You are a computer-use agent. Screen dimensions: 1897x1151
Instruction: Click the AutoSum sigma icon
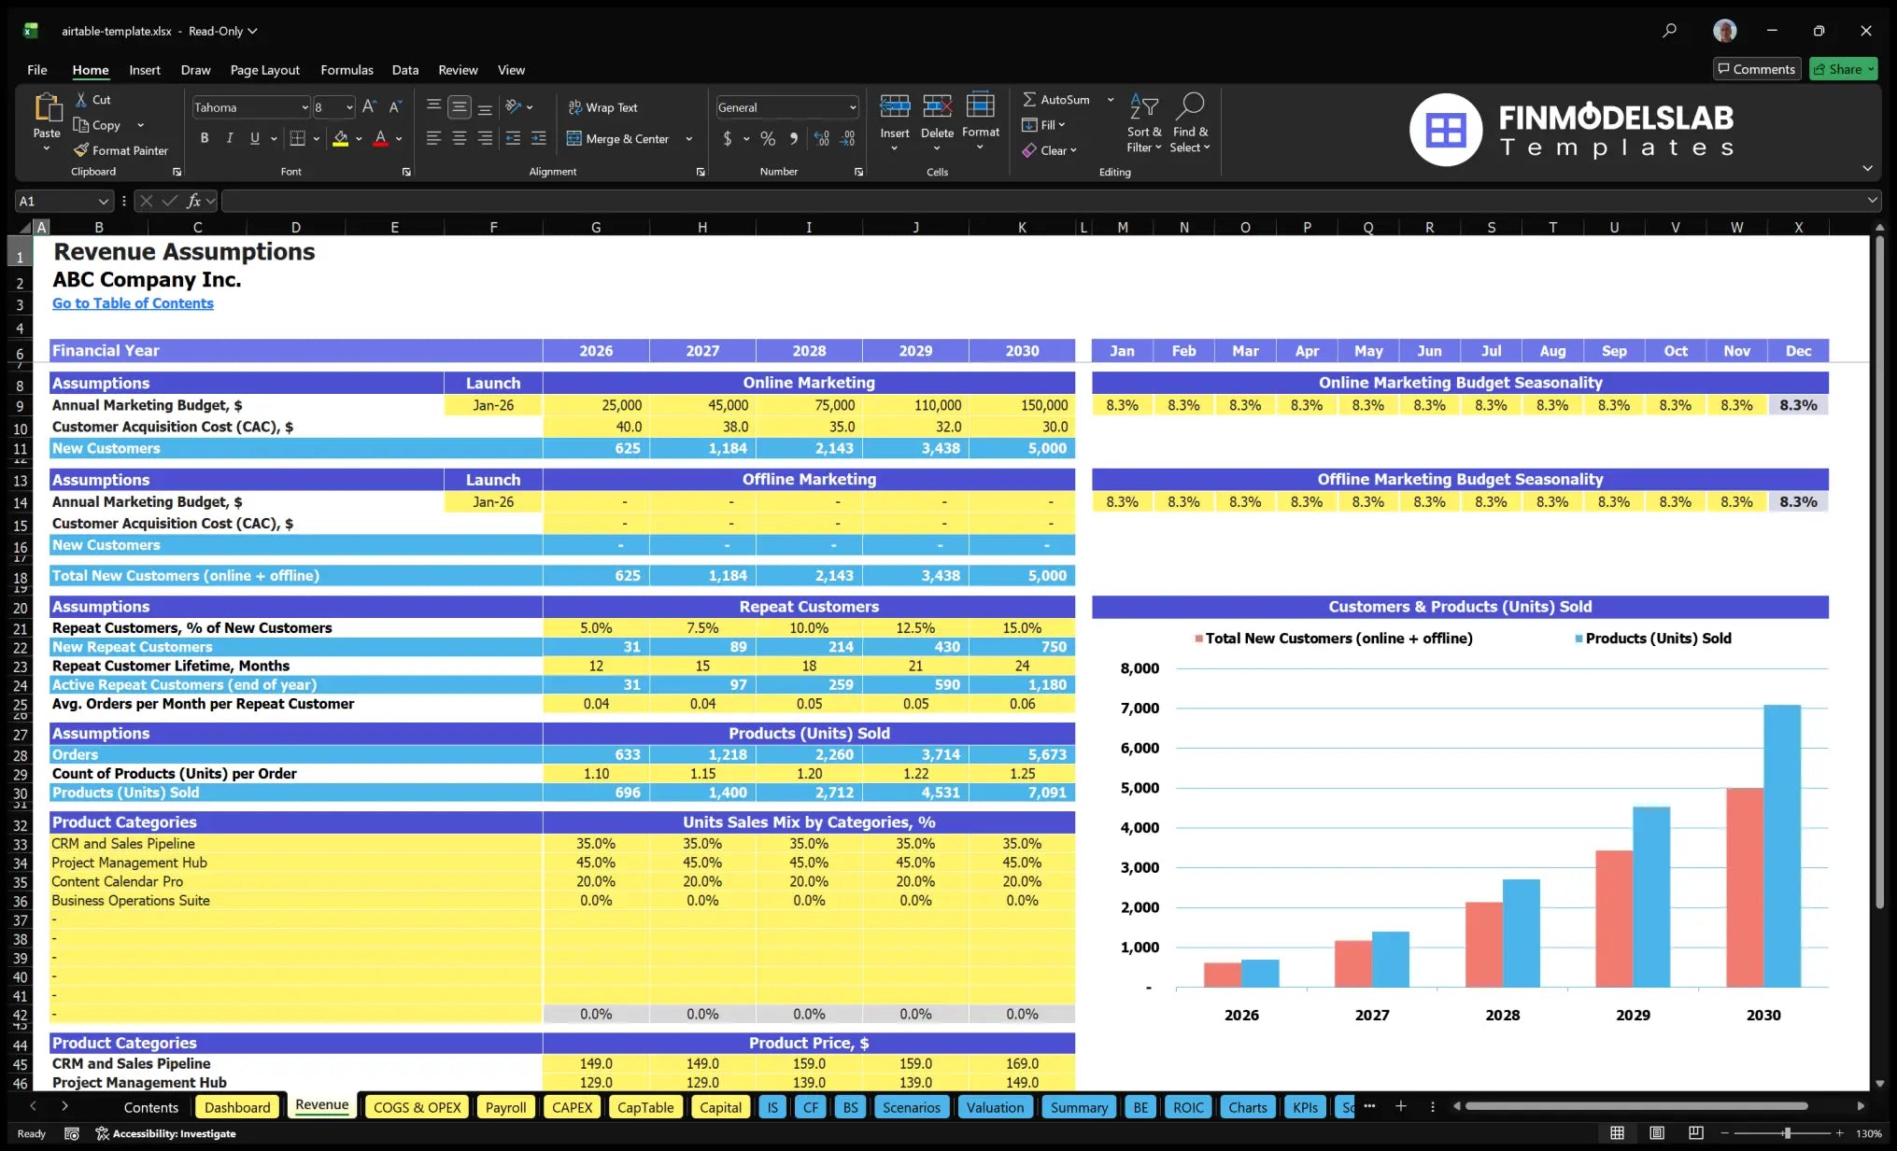[1029, 99]
